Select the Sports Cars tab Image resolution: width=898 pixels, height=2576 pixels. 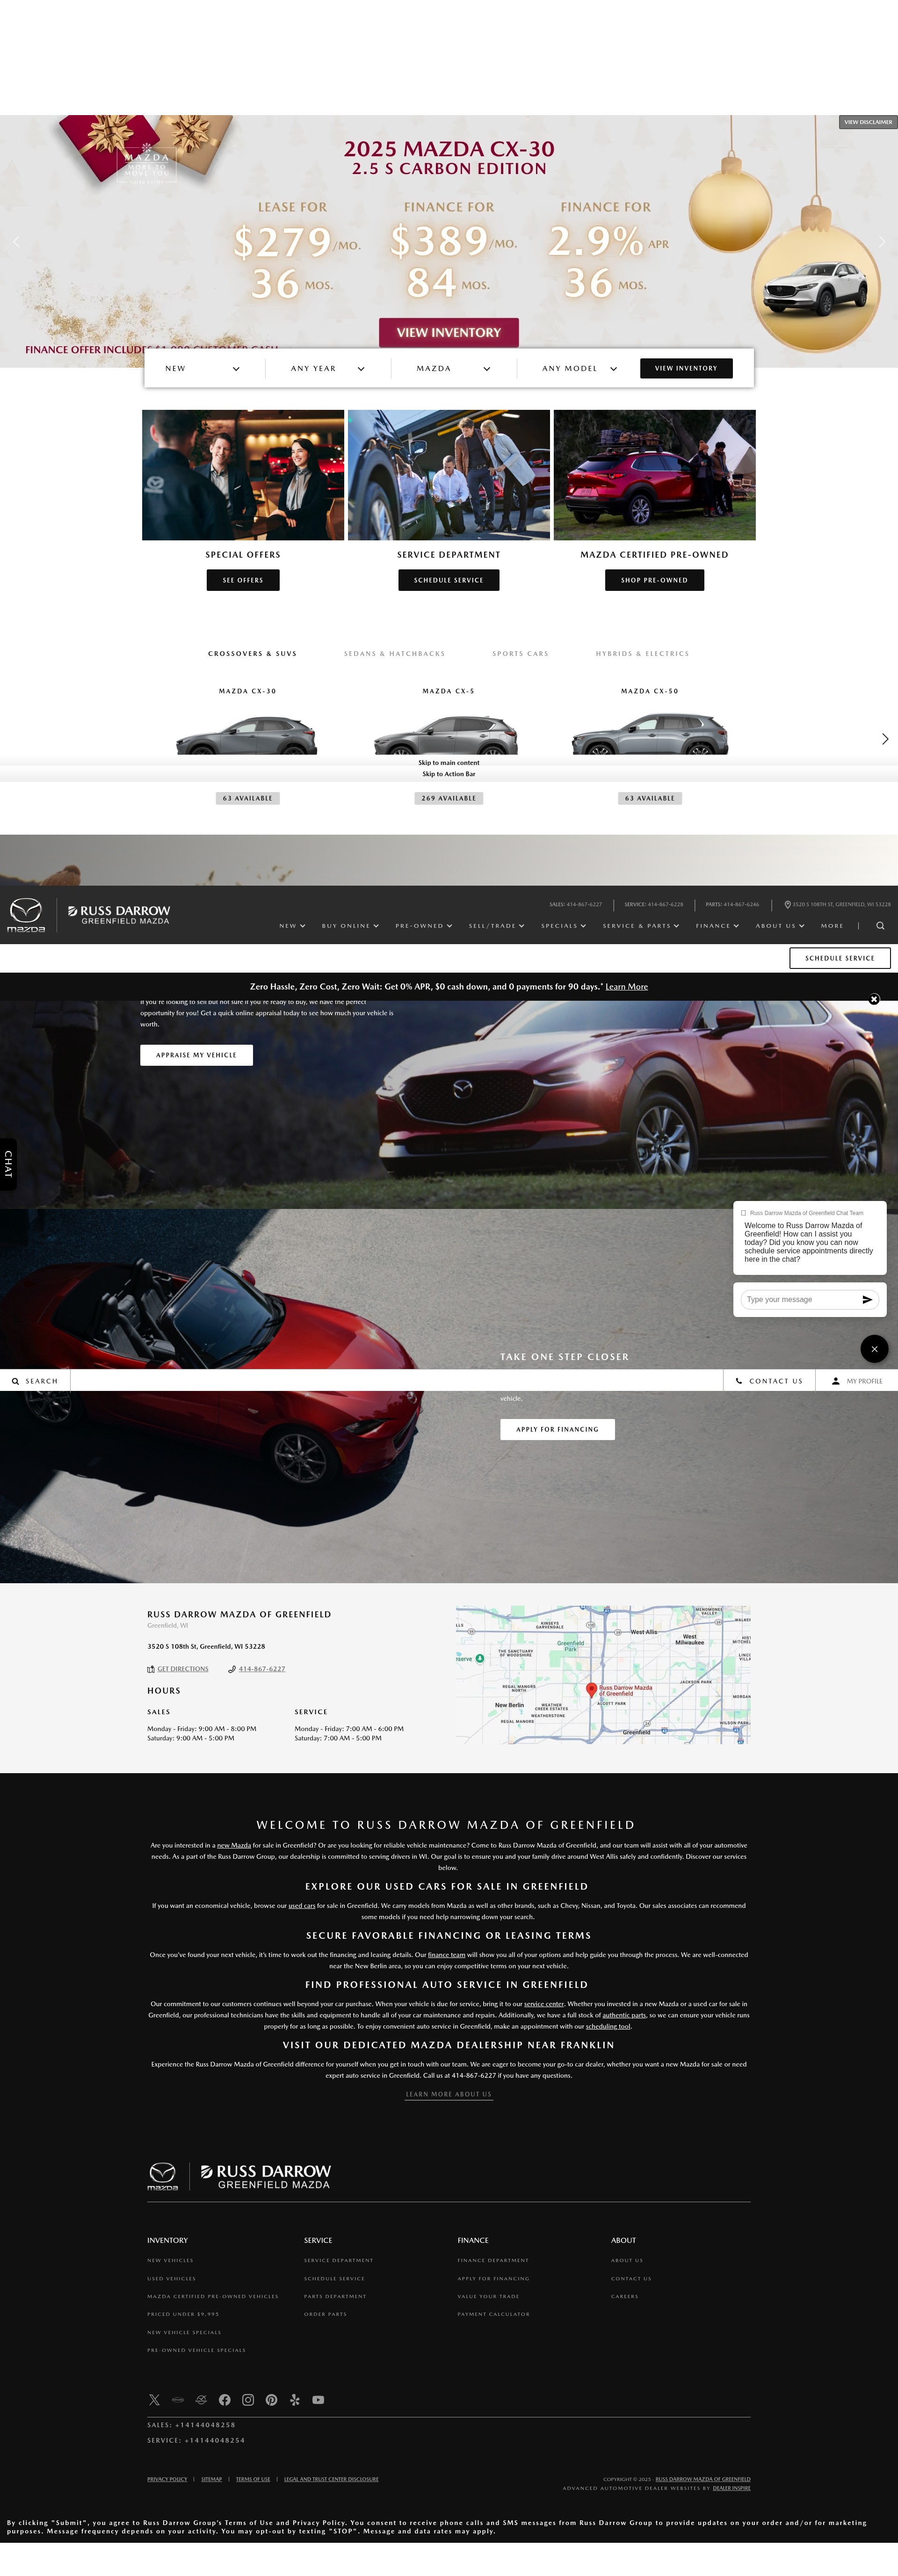click(x=520, y=653)
